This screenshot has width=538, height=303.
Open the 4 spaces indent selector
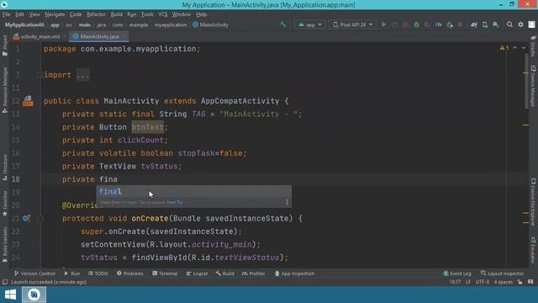point(503,282)
